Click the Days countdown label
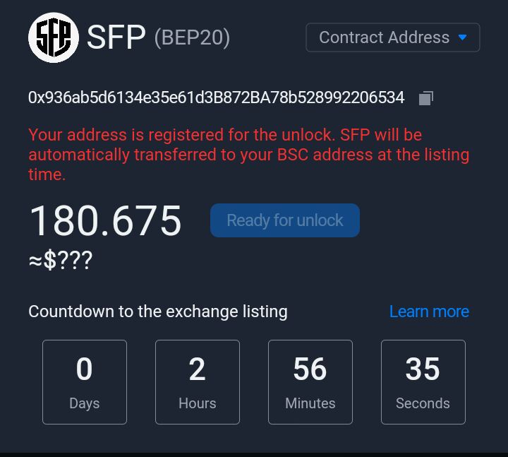 click(x=84, y=403)
